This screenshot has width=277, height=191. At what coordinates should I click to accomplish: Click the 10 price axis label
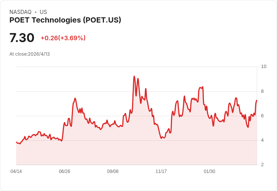pos(263,67)
